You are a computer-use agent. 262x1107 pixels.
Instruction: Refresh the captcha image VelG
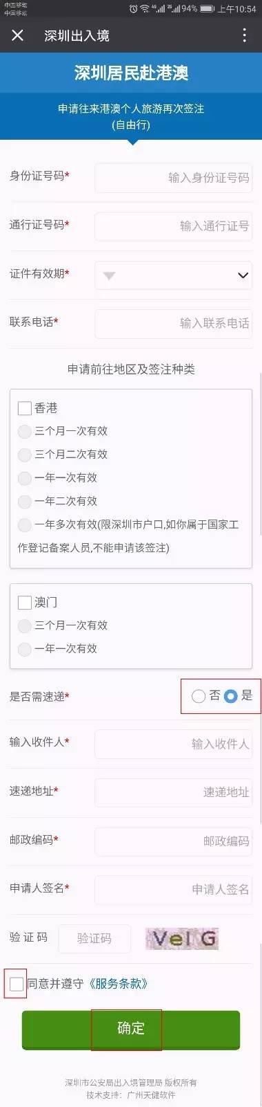[x=182, y=938]
